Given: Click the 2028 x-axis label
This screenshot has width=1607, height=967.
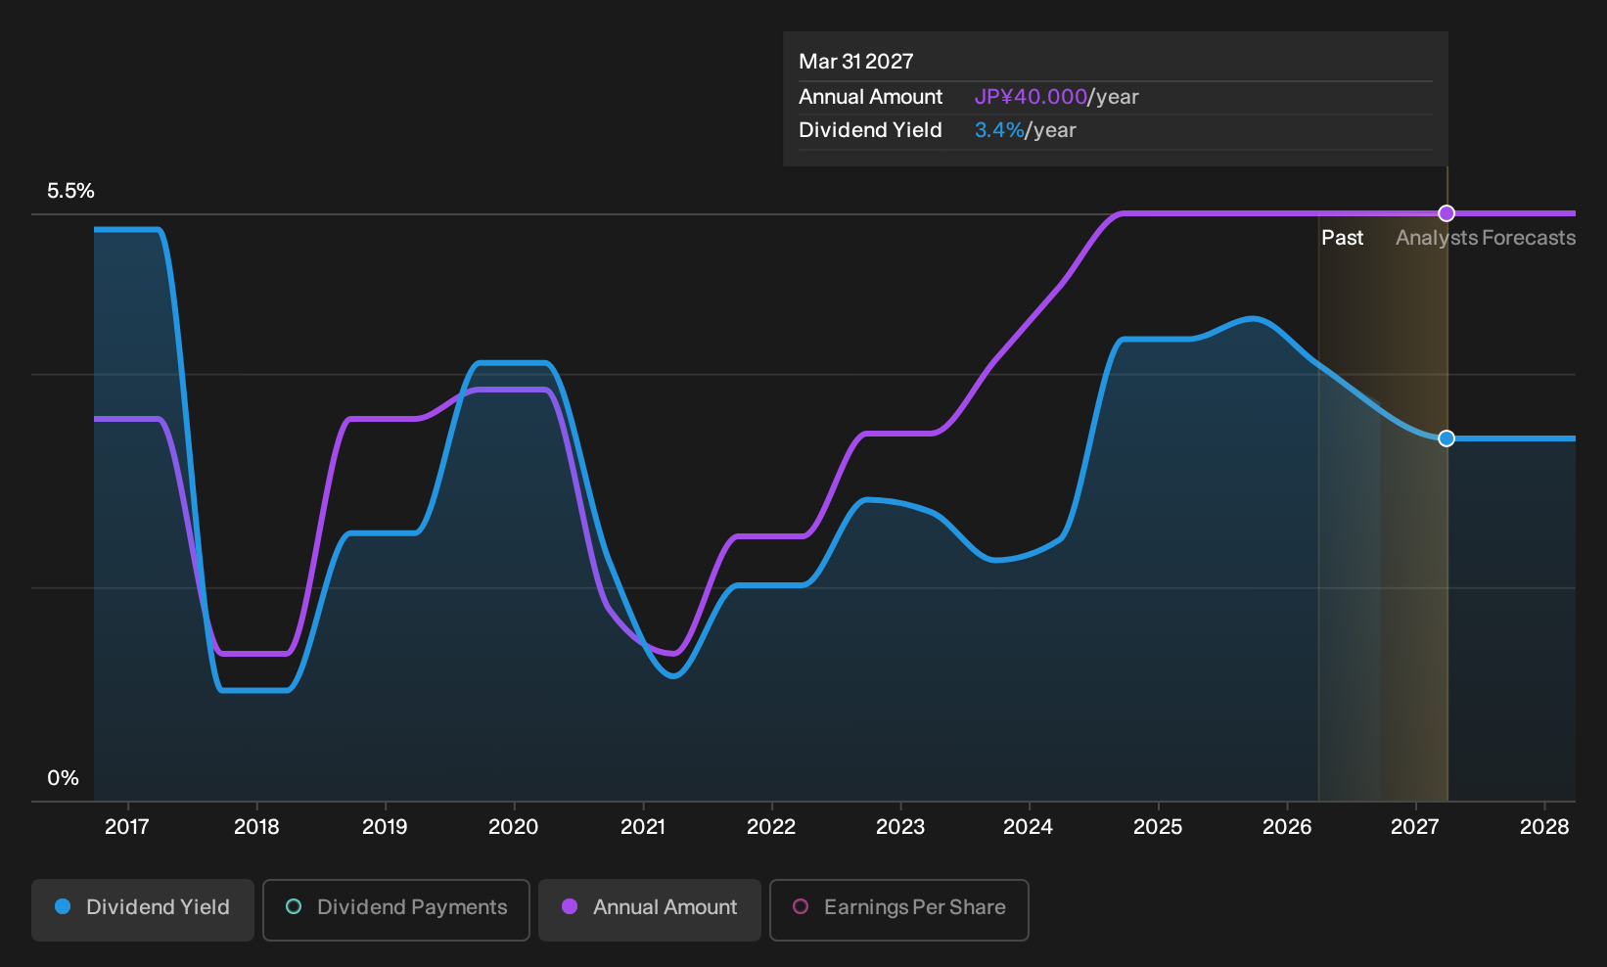Looking at the screenshot, I should [x=1544, y=827].
